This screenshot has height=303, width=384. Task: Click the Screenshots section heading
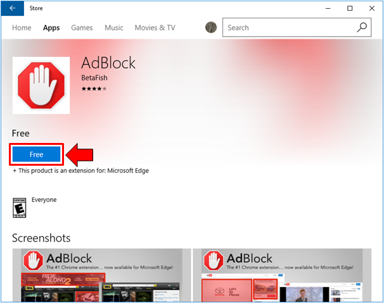coord(41,238)
